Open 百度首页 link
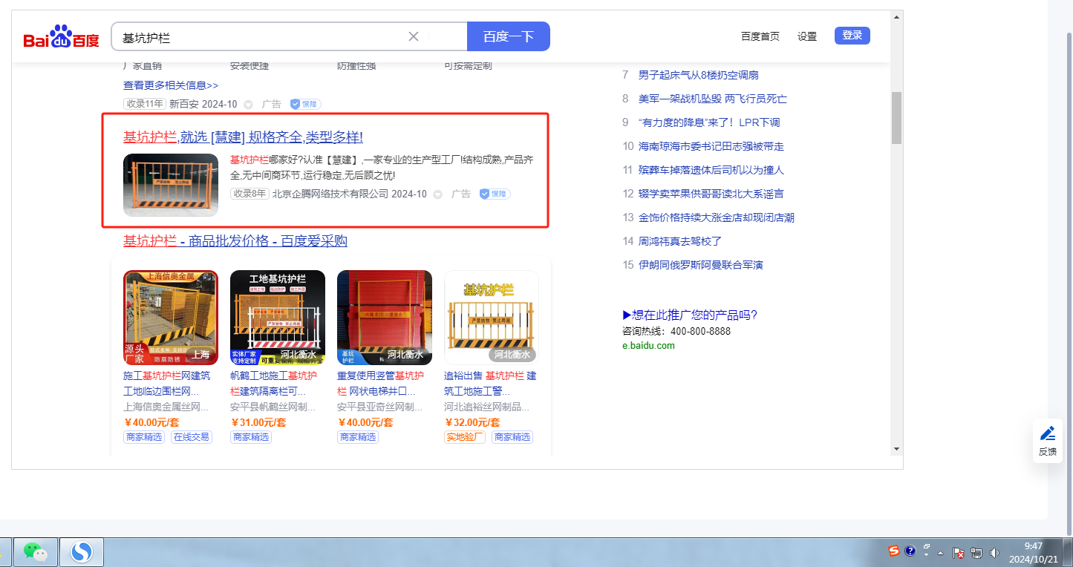 click(760, 36)
